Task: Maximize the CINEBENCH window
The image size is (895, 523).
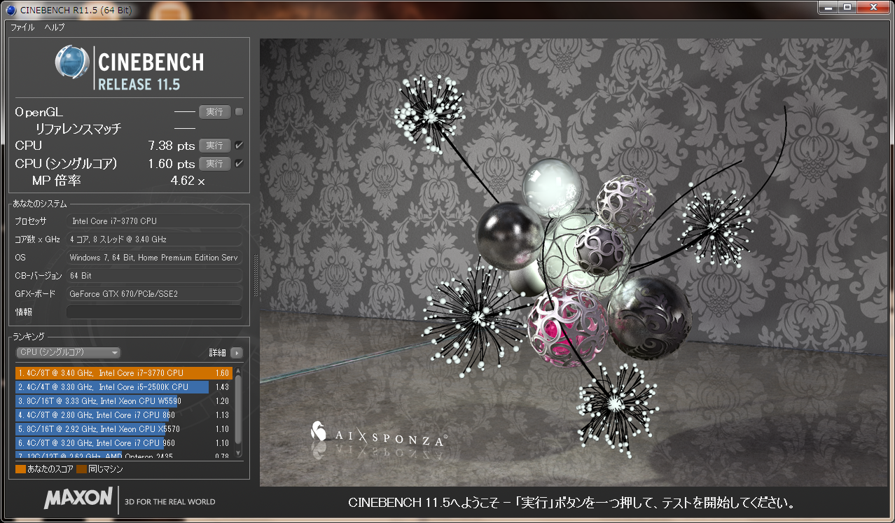Action: 847,7
